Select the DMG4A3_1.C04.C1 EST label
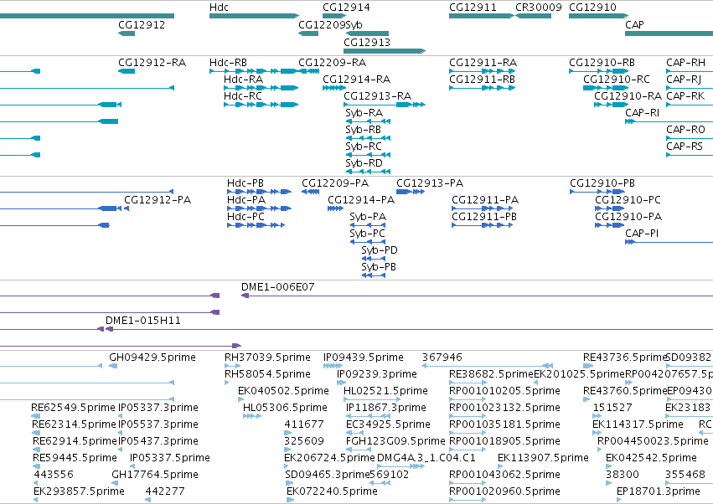 pyautogui.click(x=426, y=459)
